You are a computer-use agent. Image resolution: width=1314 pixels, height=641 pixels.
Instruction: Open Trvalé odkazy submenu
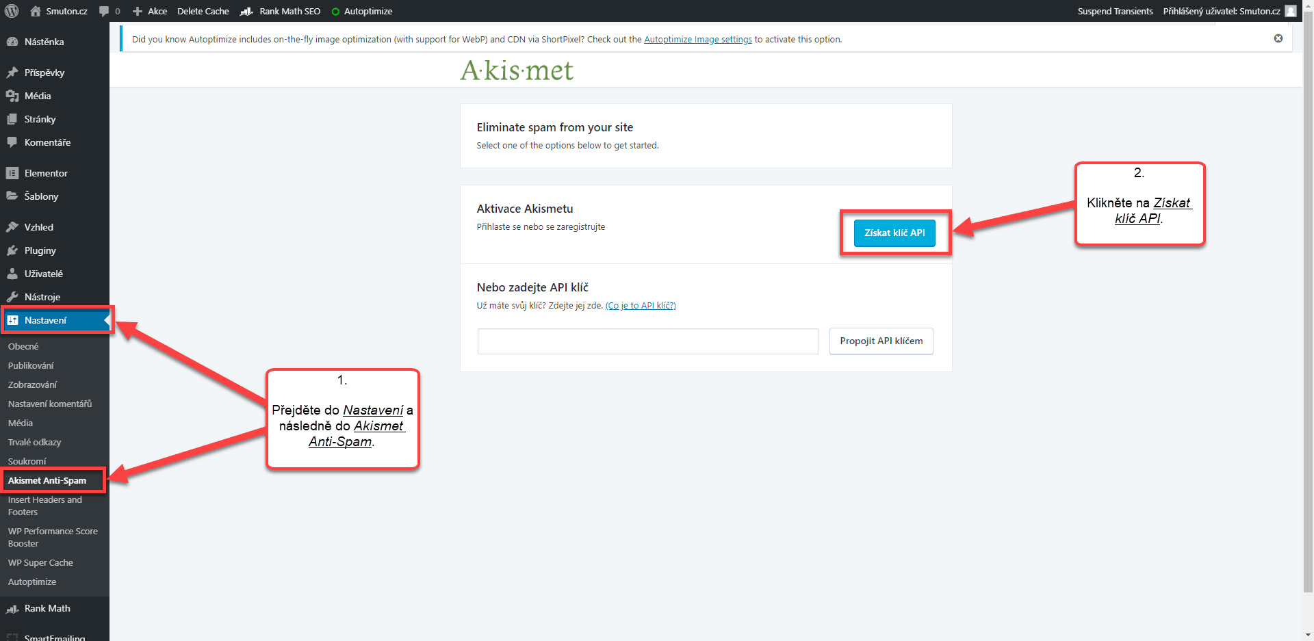click(x=34, y=442)
